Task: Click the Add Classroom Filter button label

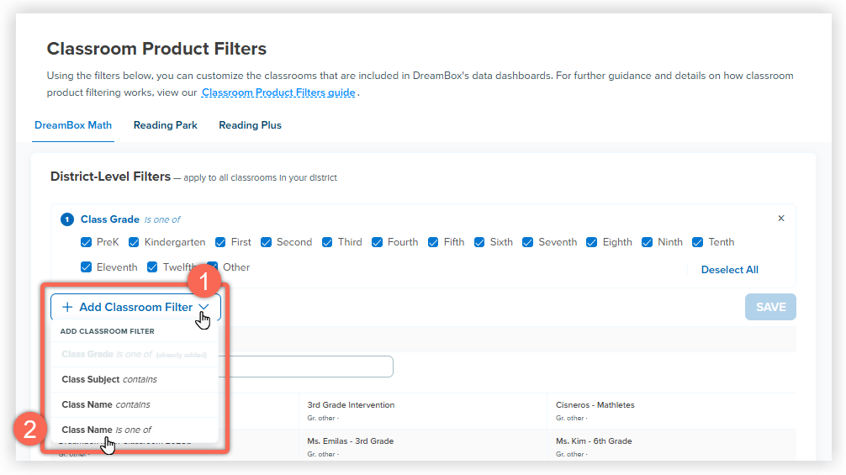Action: point(136,307)
